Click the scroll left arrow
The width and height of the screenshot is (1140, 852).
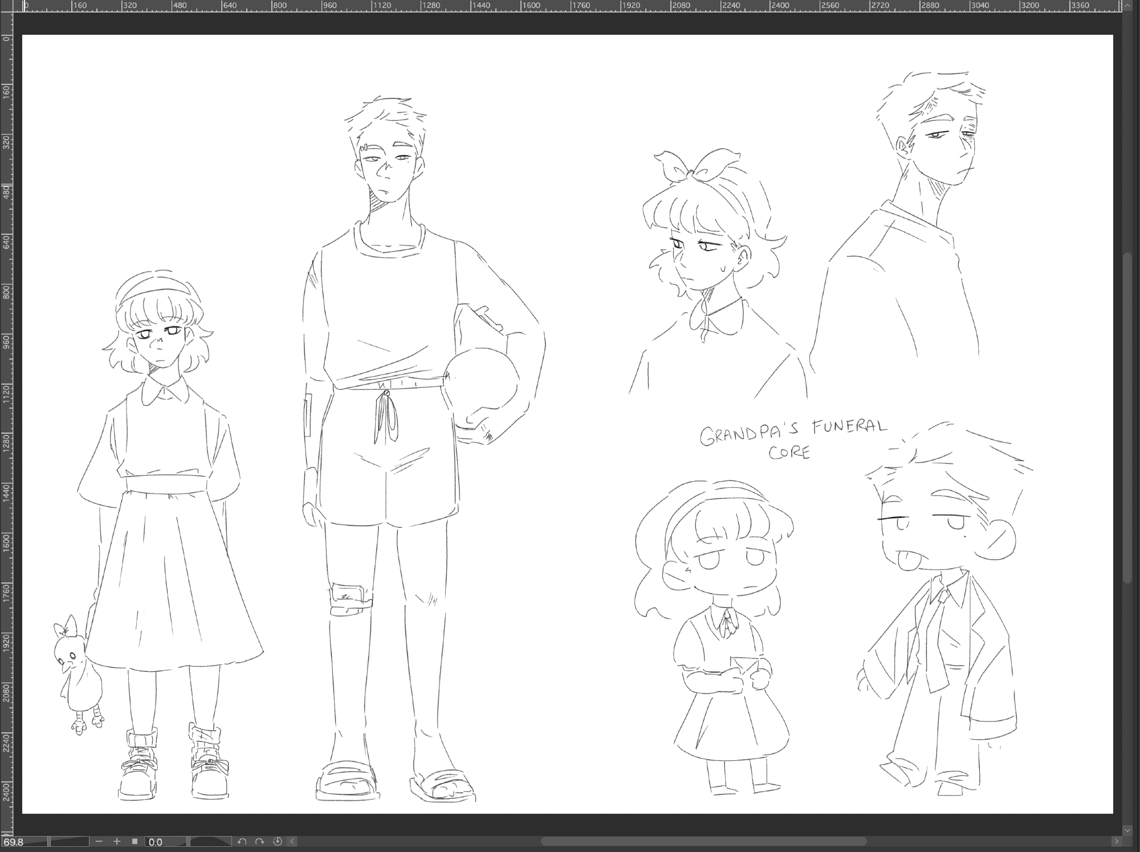click(292, 841)
